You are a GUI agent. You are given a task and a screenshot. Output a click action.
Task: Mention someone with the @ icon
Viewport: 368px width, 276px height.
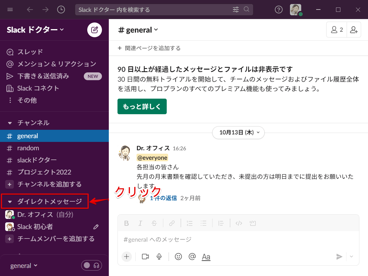tap(192, 256)
